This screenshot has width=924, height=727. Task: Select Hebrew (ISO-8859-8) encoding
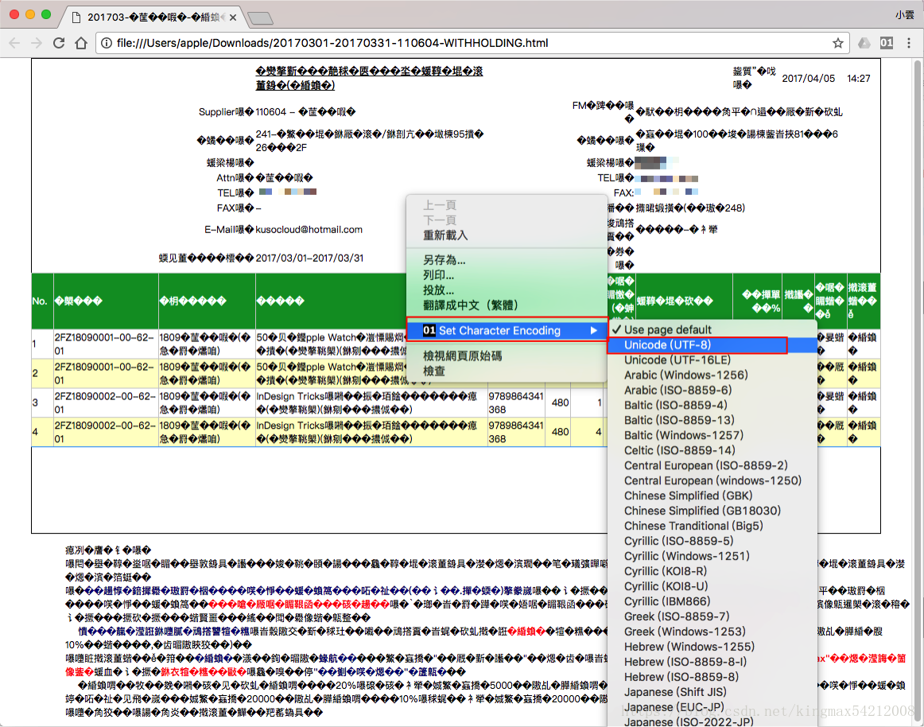pyautogui.click(x=712, y=677)
